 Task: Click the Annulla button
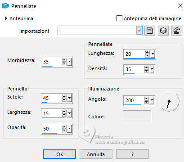click(96, 154)
